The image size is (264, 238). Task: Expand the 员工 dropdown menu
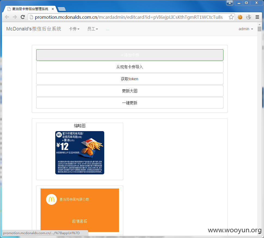[93, 29]
